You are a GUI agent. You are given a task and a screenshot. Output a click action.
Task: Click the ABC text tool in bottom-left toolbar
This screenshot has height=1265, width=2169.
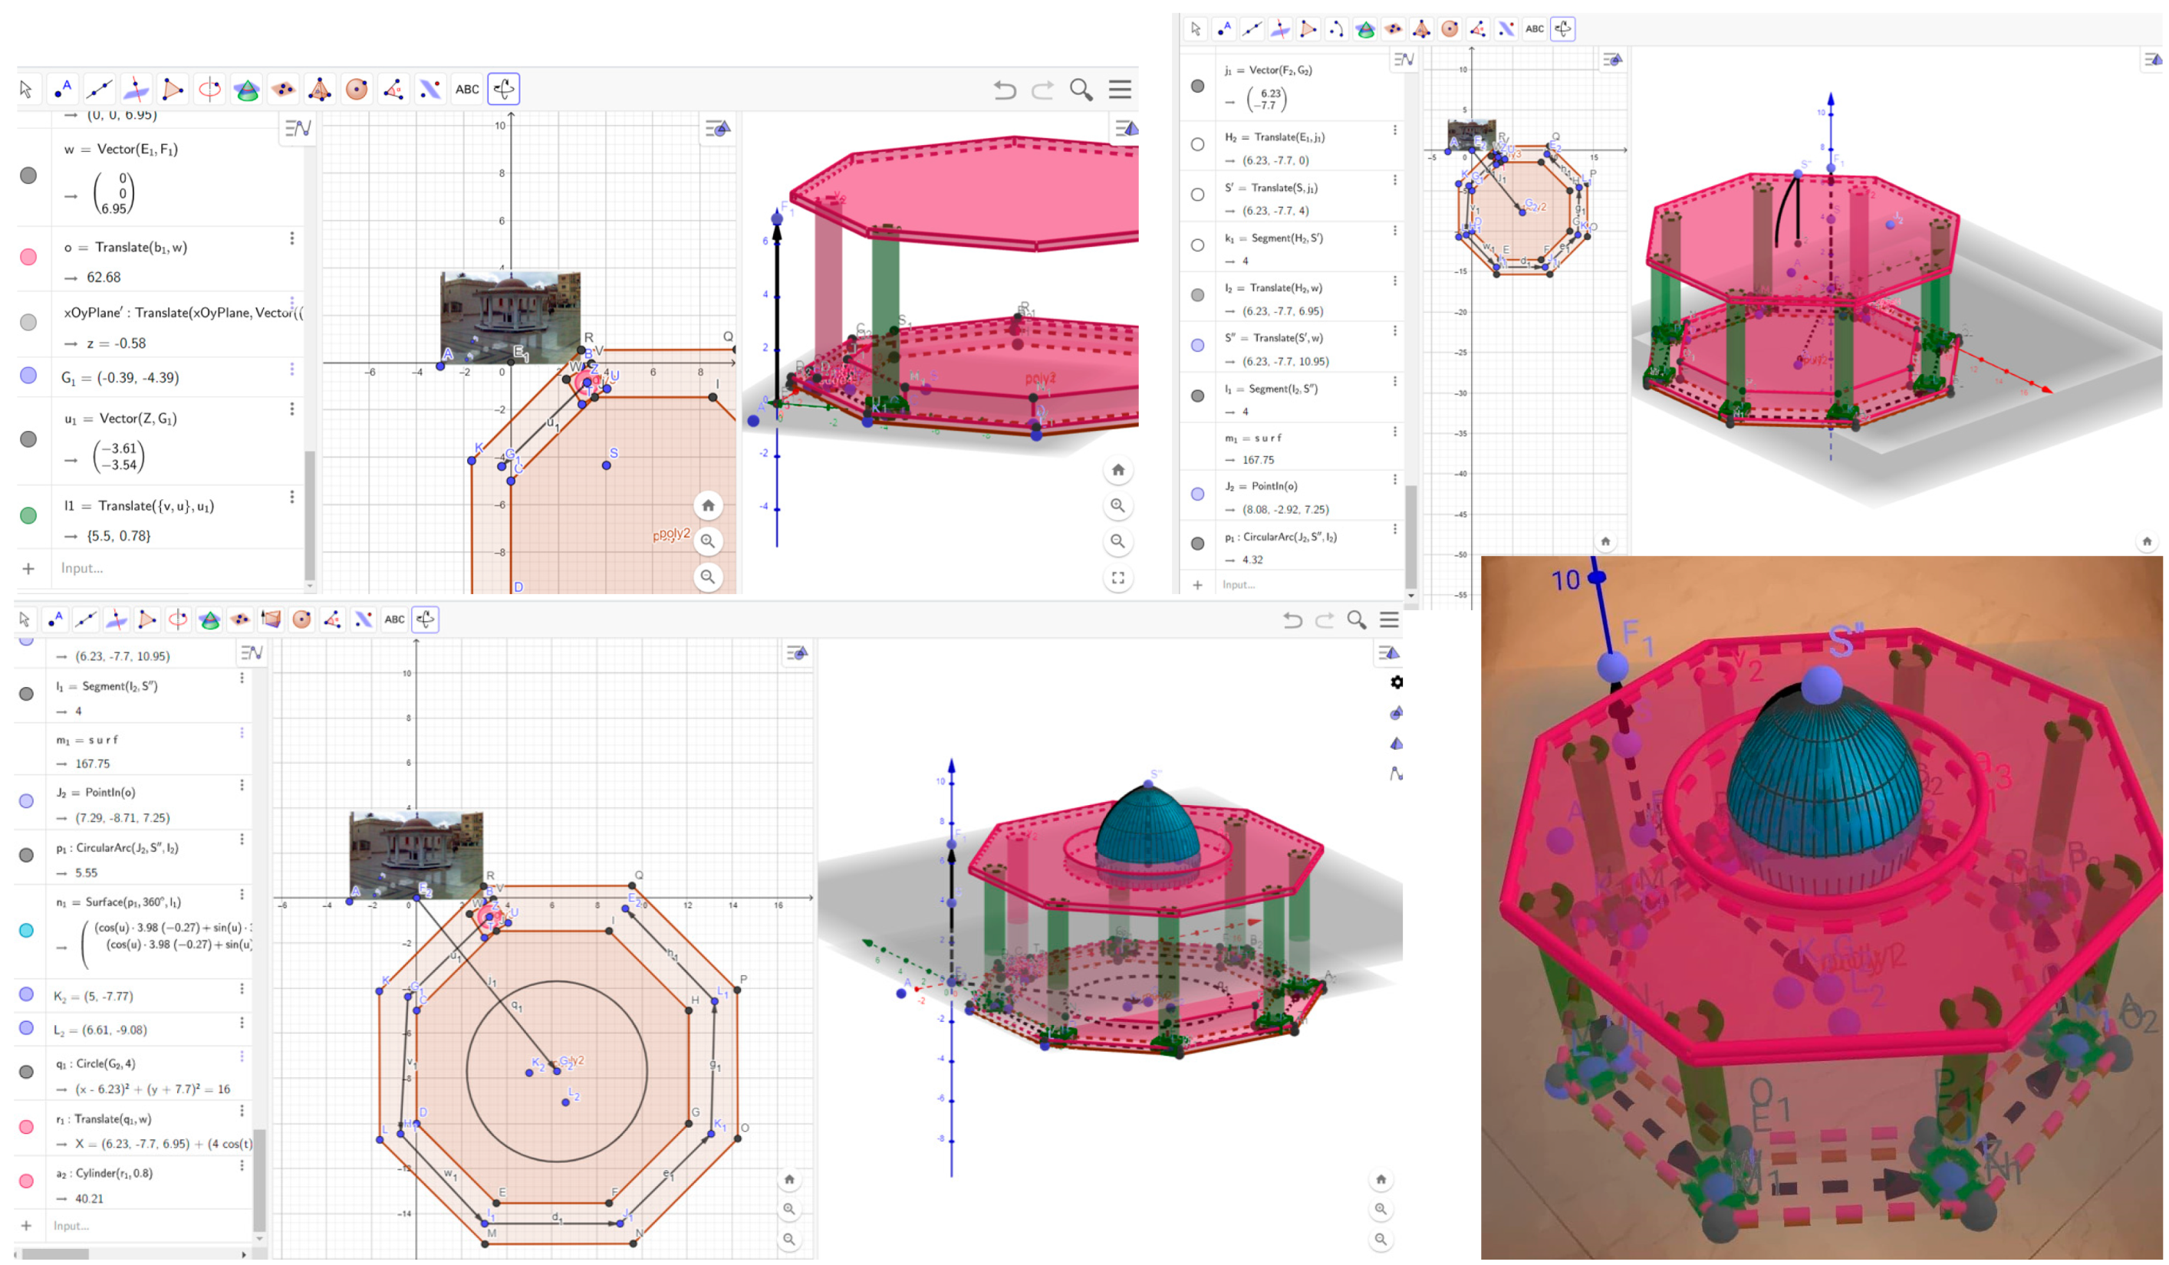point(394,619)
